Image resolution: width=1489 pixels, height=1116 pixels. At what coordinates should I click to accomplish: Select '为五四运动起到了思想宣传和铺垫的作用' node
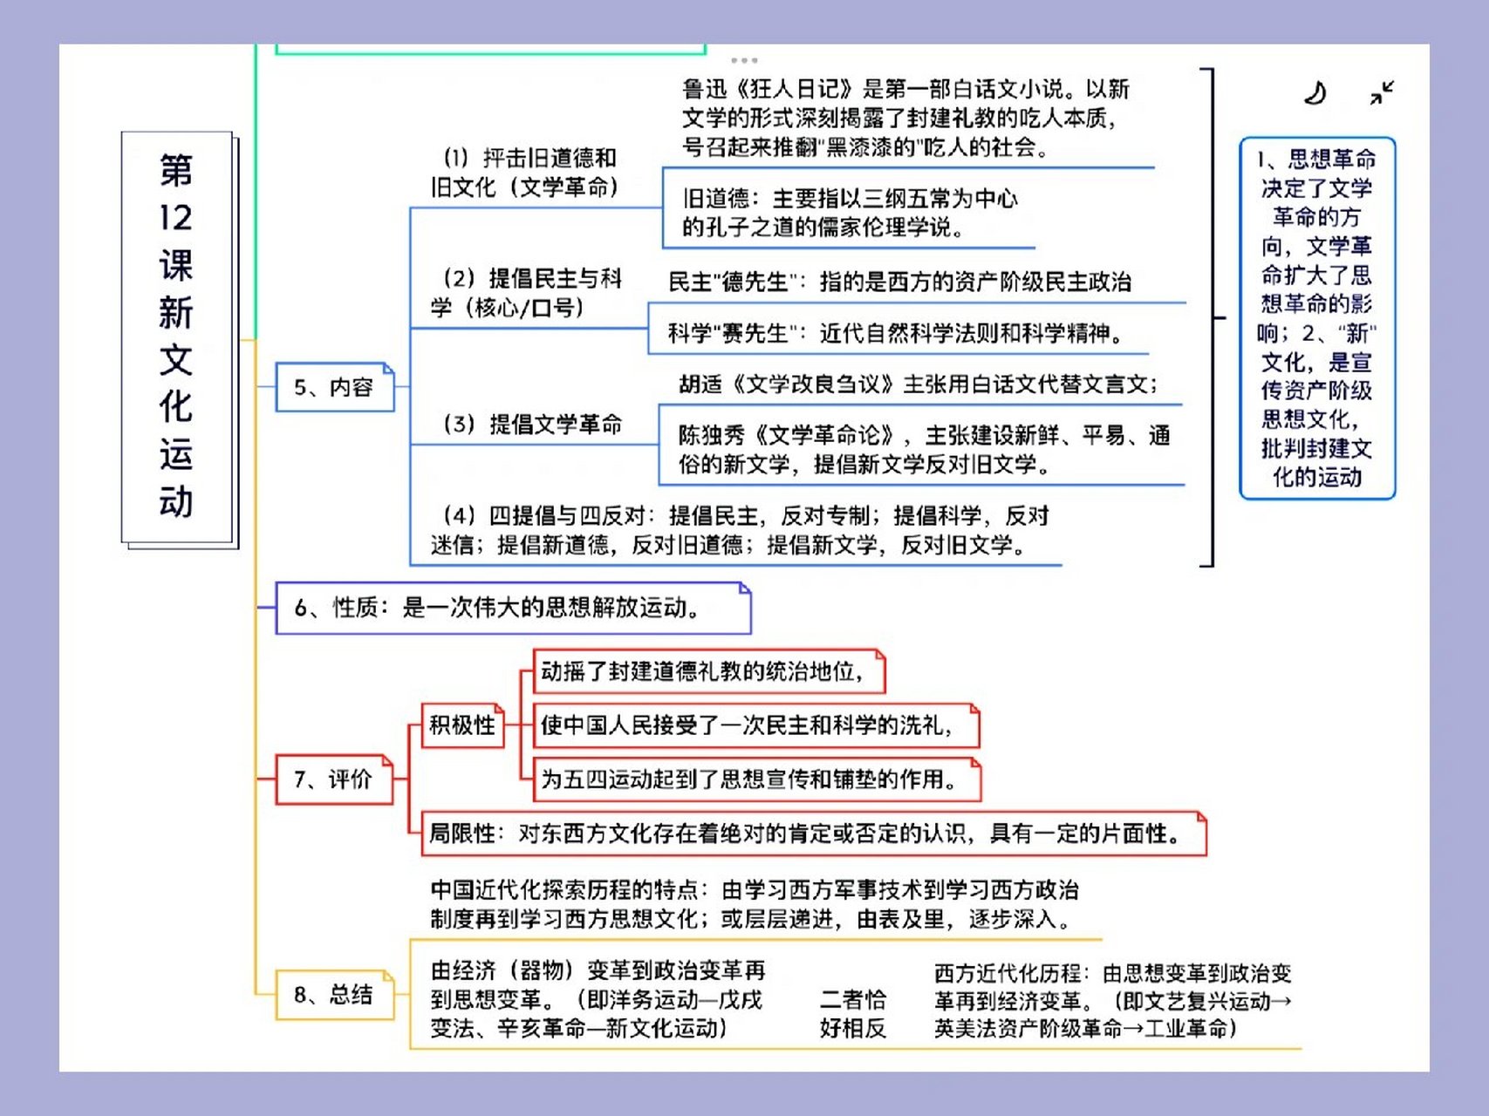point(756,779)
